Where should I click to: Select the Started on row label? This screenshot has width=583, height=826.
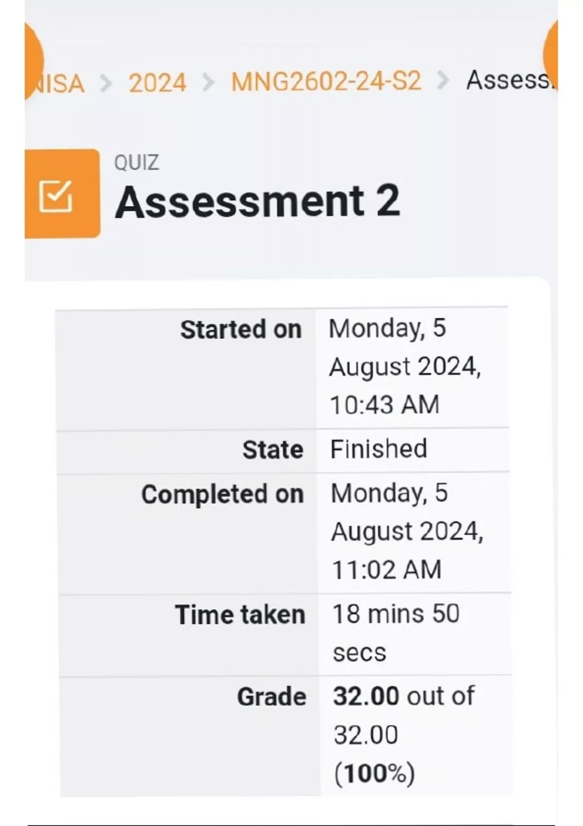pyautogui.click(x=241, y=329)
